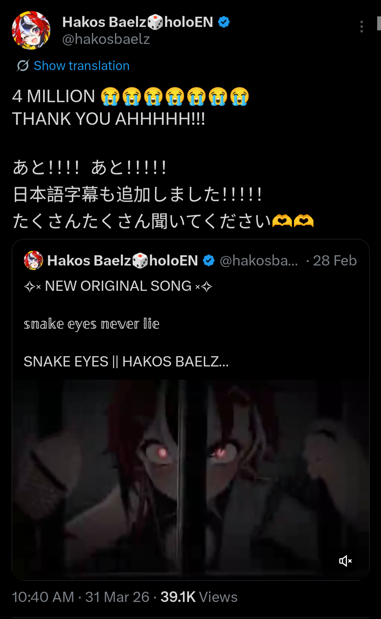
Task: Click the 39.1K Views count
Action: point(199,597)
